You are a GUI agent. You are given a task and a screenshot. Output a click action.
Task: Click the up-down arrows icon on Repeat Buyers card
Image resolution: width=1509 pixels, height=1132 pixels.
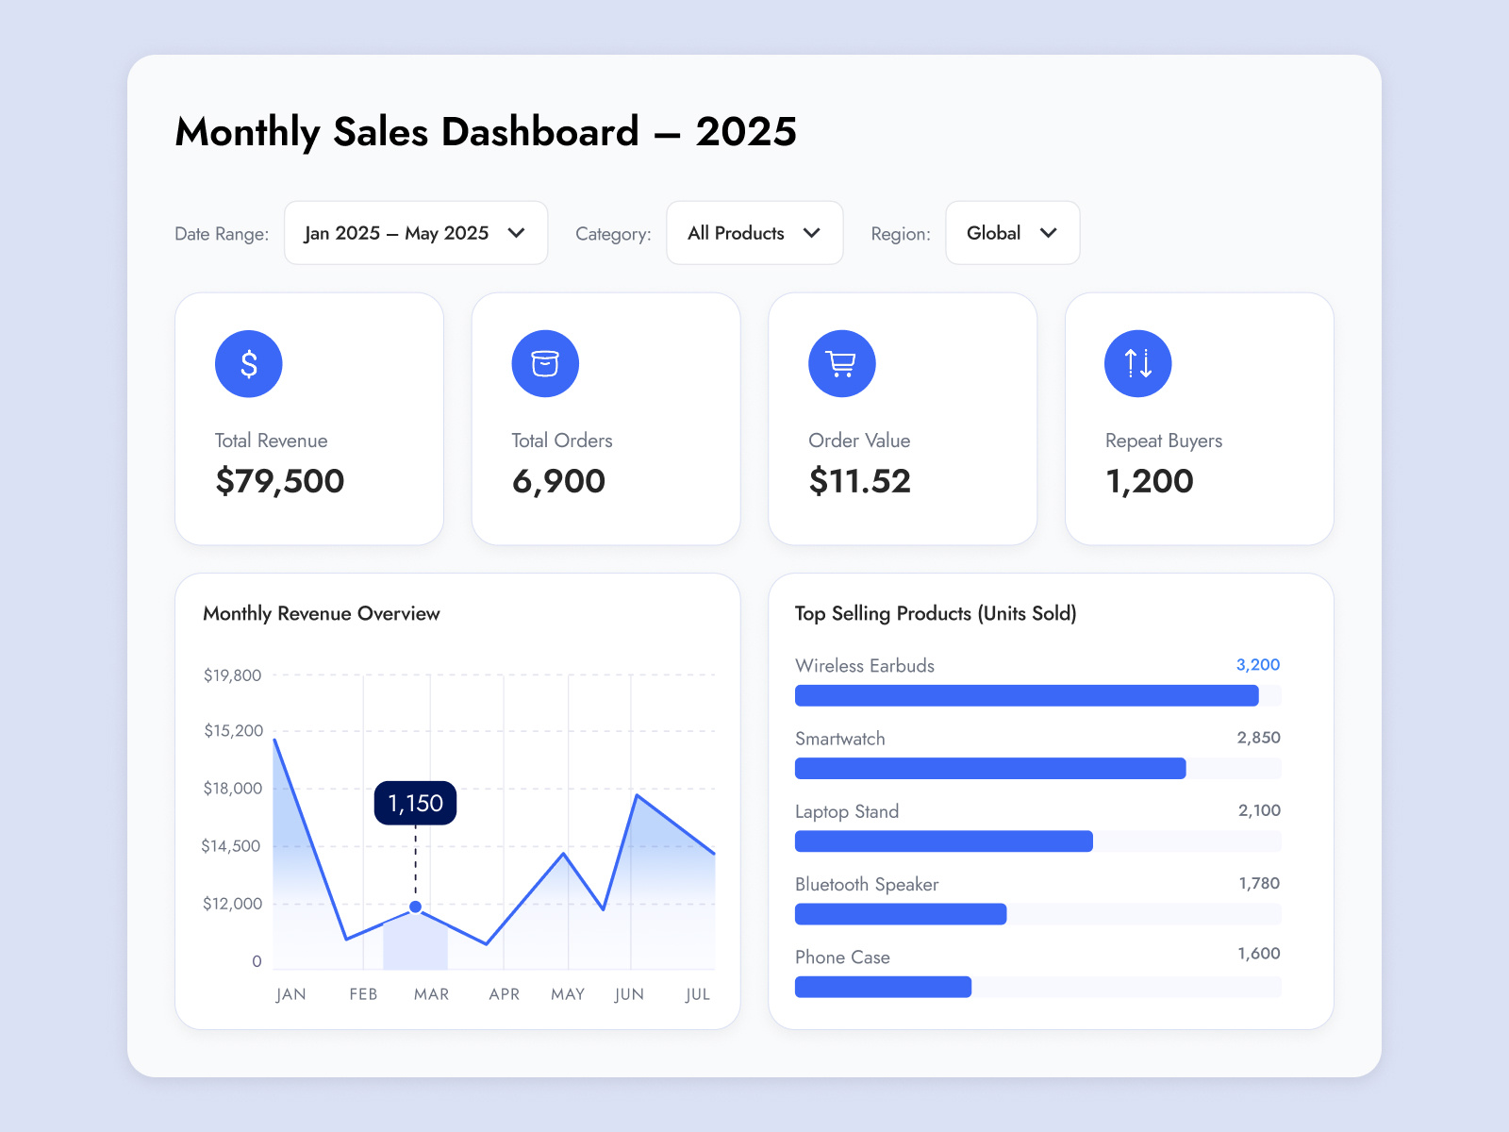click(x=1137, y=363)
